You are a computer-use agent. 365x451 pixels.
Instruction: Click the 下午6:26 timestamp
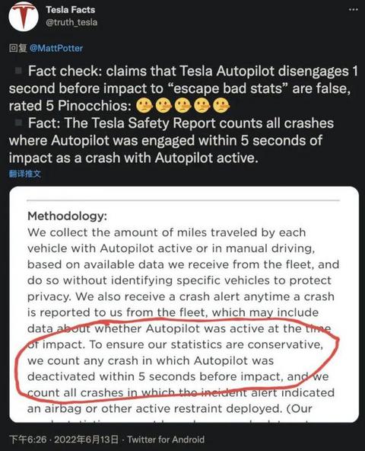tap(27, 440)
